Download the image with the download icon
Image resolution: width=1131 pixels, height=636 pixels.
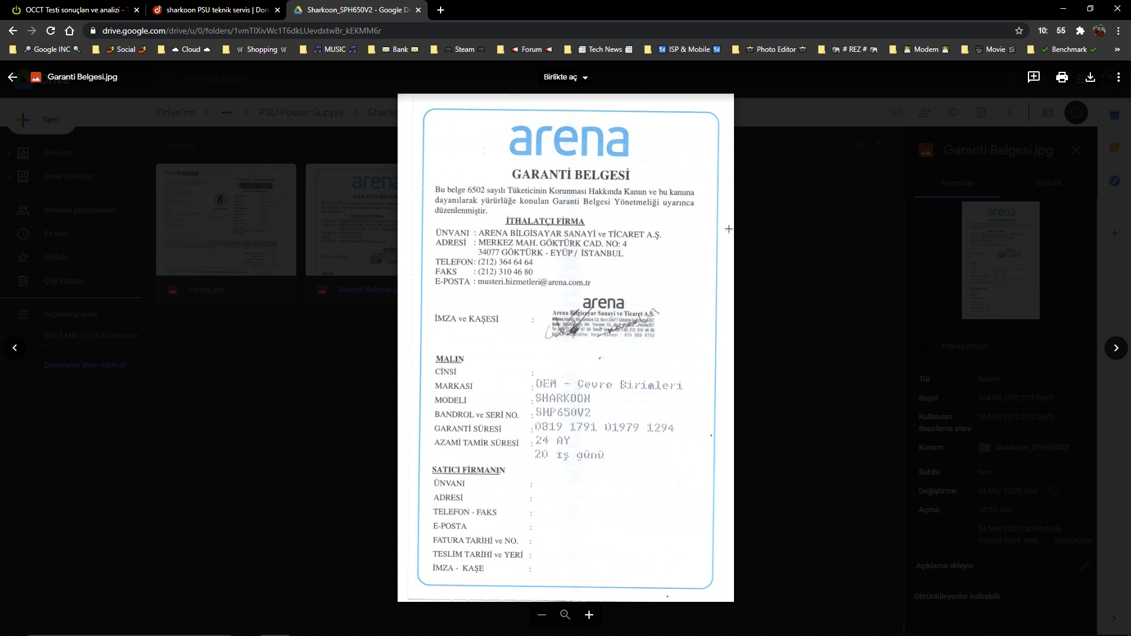tap(1090, 77)
